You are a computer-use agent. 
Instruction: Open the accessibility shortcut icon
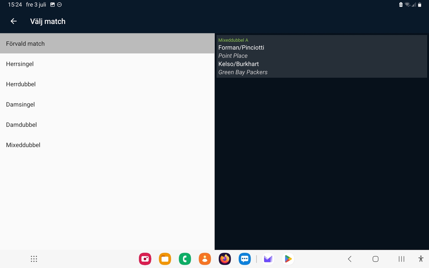pyautogui.click(x=421, y=259)
